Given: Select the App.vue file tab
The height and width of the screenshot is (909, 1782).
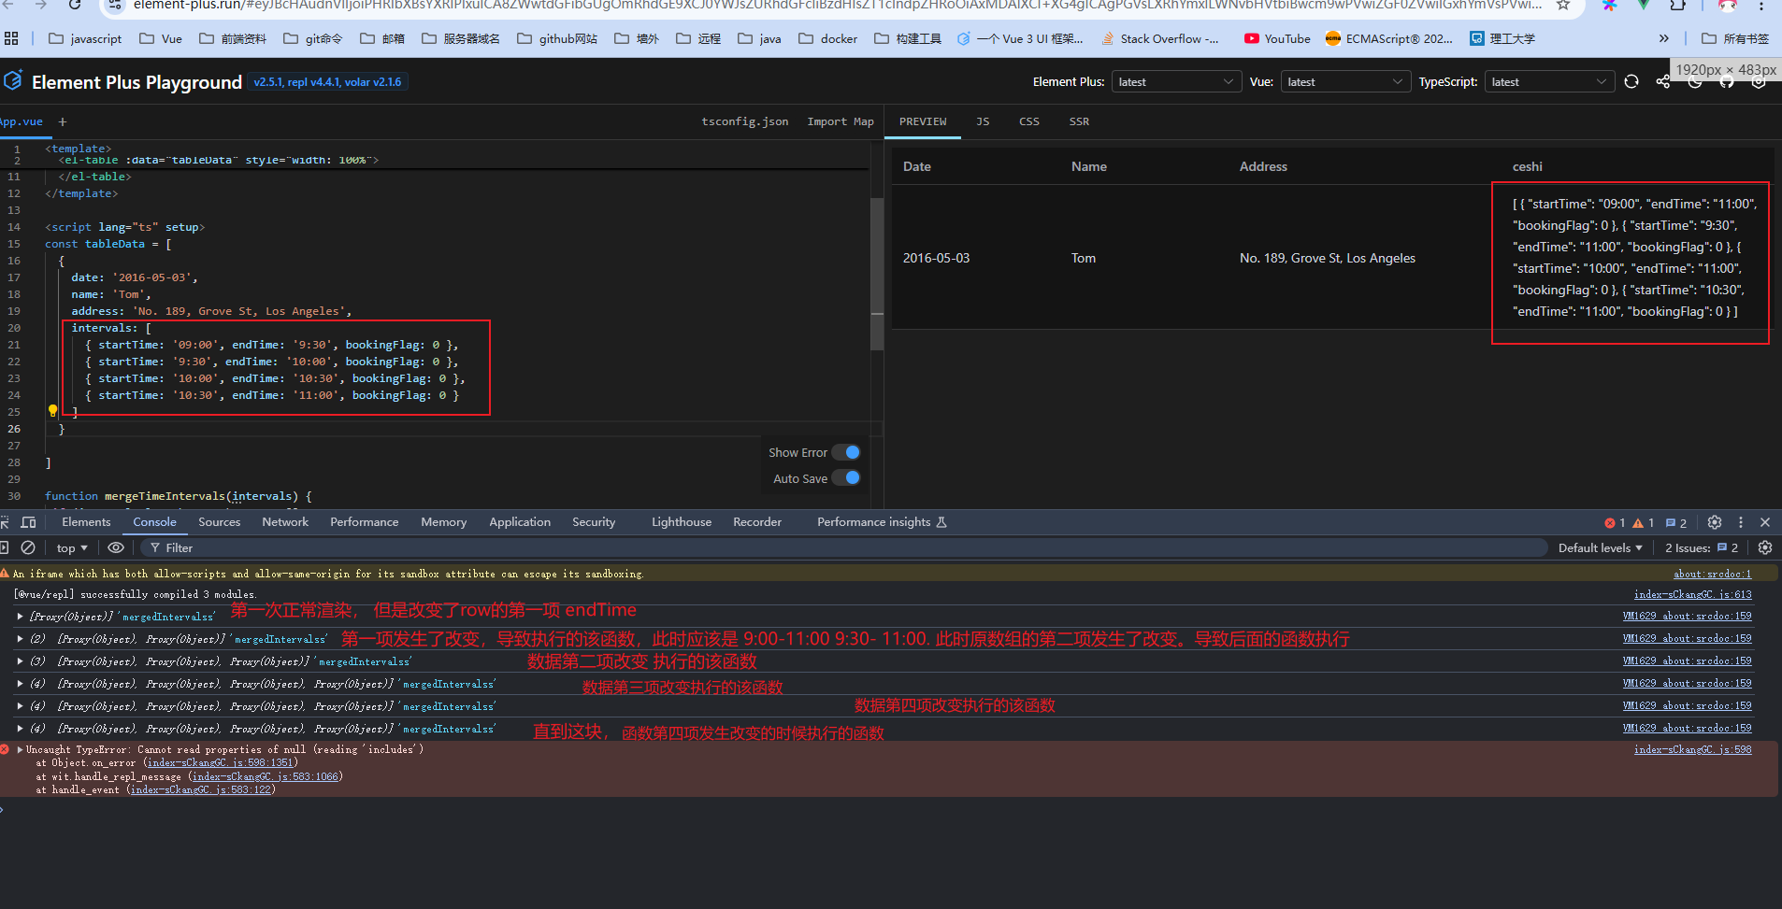Looking at the screenshot, I should pyautogui.click(x=22, y=121).
